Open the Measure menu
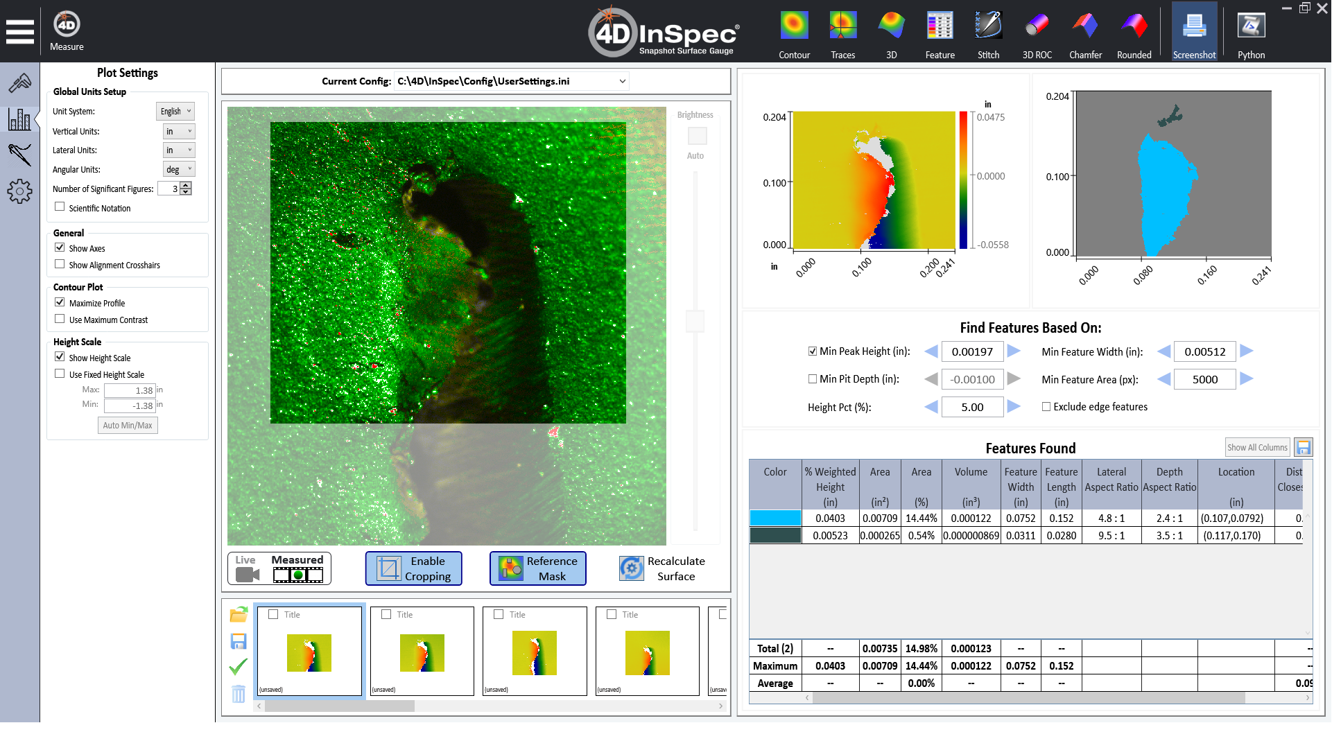Image resolution: width=1341 pixels, height=732 pixels. coord(67,31)
